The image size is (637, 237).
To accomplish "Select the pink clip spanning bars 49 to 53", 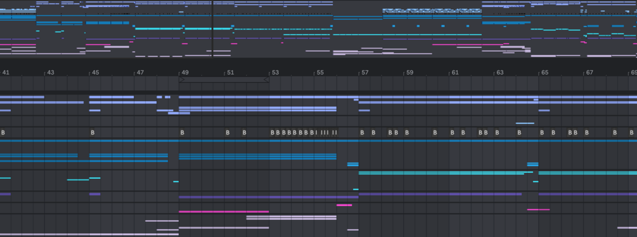I will [x=224, y=212].
